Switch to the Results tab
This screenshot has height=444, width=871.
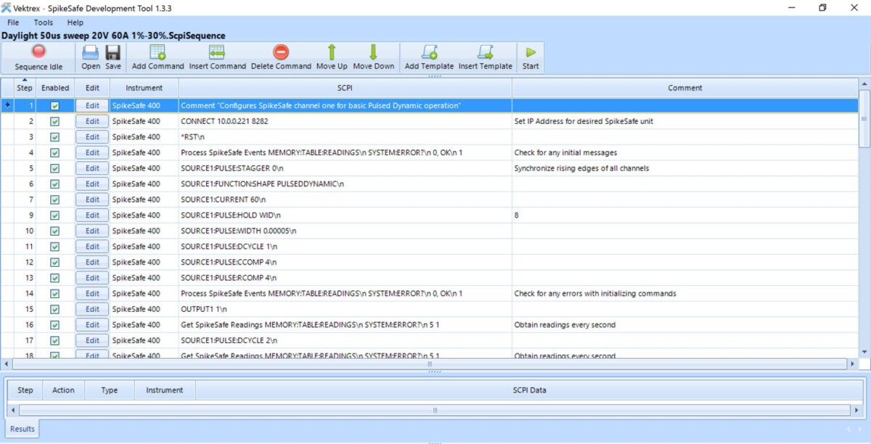(x=22, y=429)
